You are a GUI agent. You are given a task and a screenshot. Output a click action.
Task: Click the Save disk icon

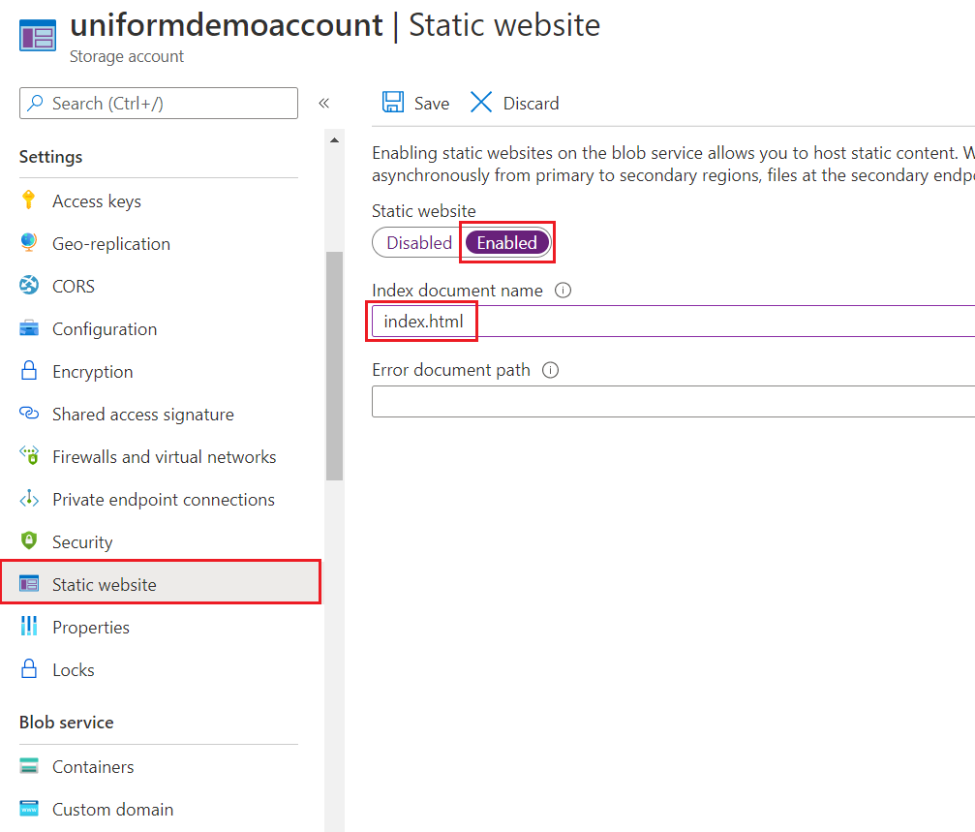pyautogui.click(x=393, y=103)
